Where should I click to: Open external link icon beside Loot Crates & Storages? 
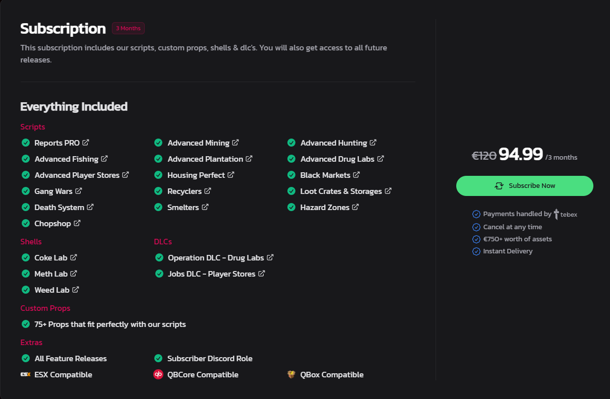[x=388, y=191]
